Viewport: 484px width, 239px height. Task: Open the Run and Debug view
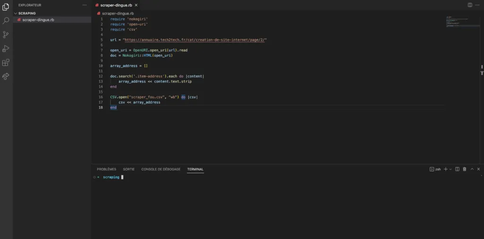6,49
